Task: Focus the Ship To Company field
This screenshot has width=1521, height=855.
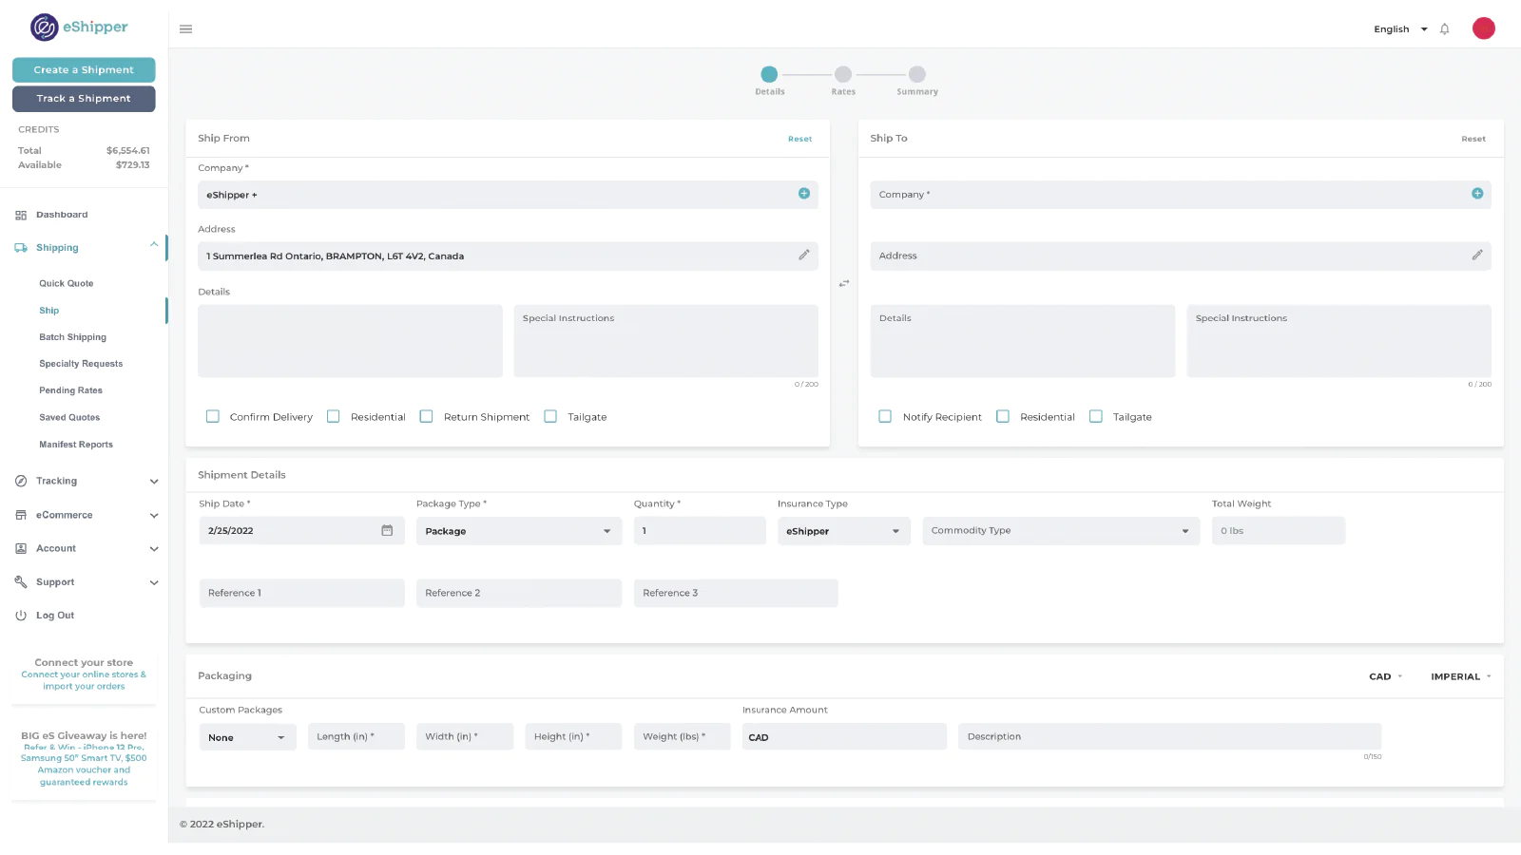Action: 1181,195
